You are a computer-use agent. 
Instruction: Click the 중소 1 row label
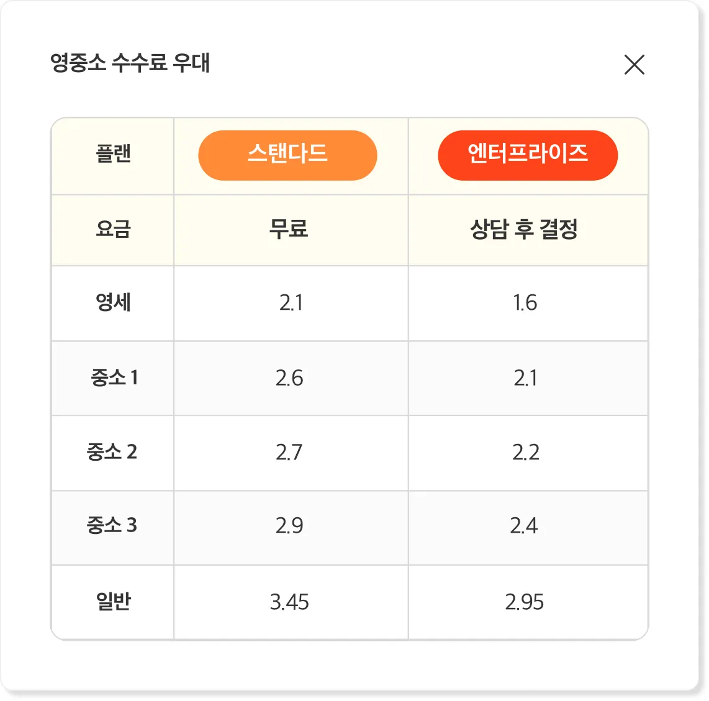point(114,377)
